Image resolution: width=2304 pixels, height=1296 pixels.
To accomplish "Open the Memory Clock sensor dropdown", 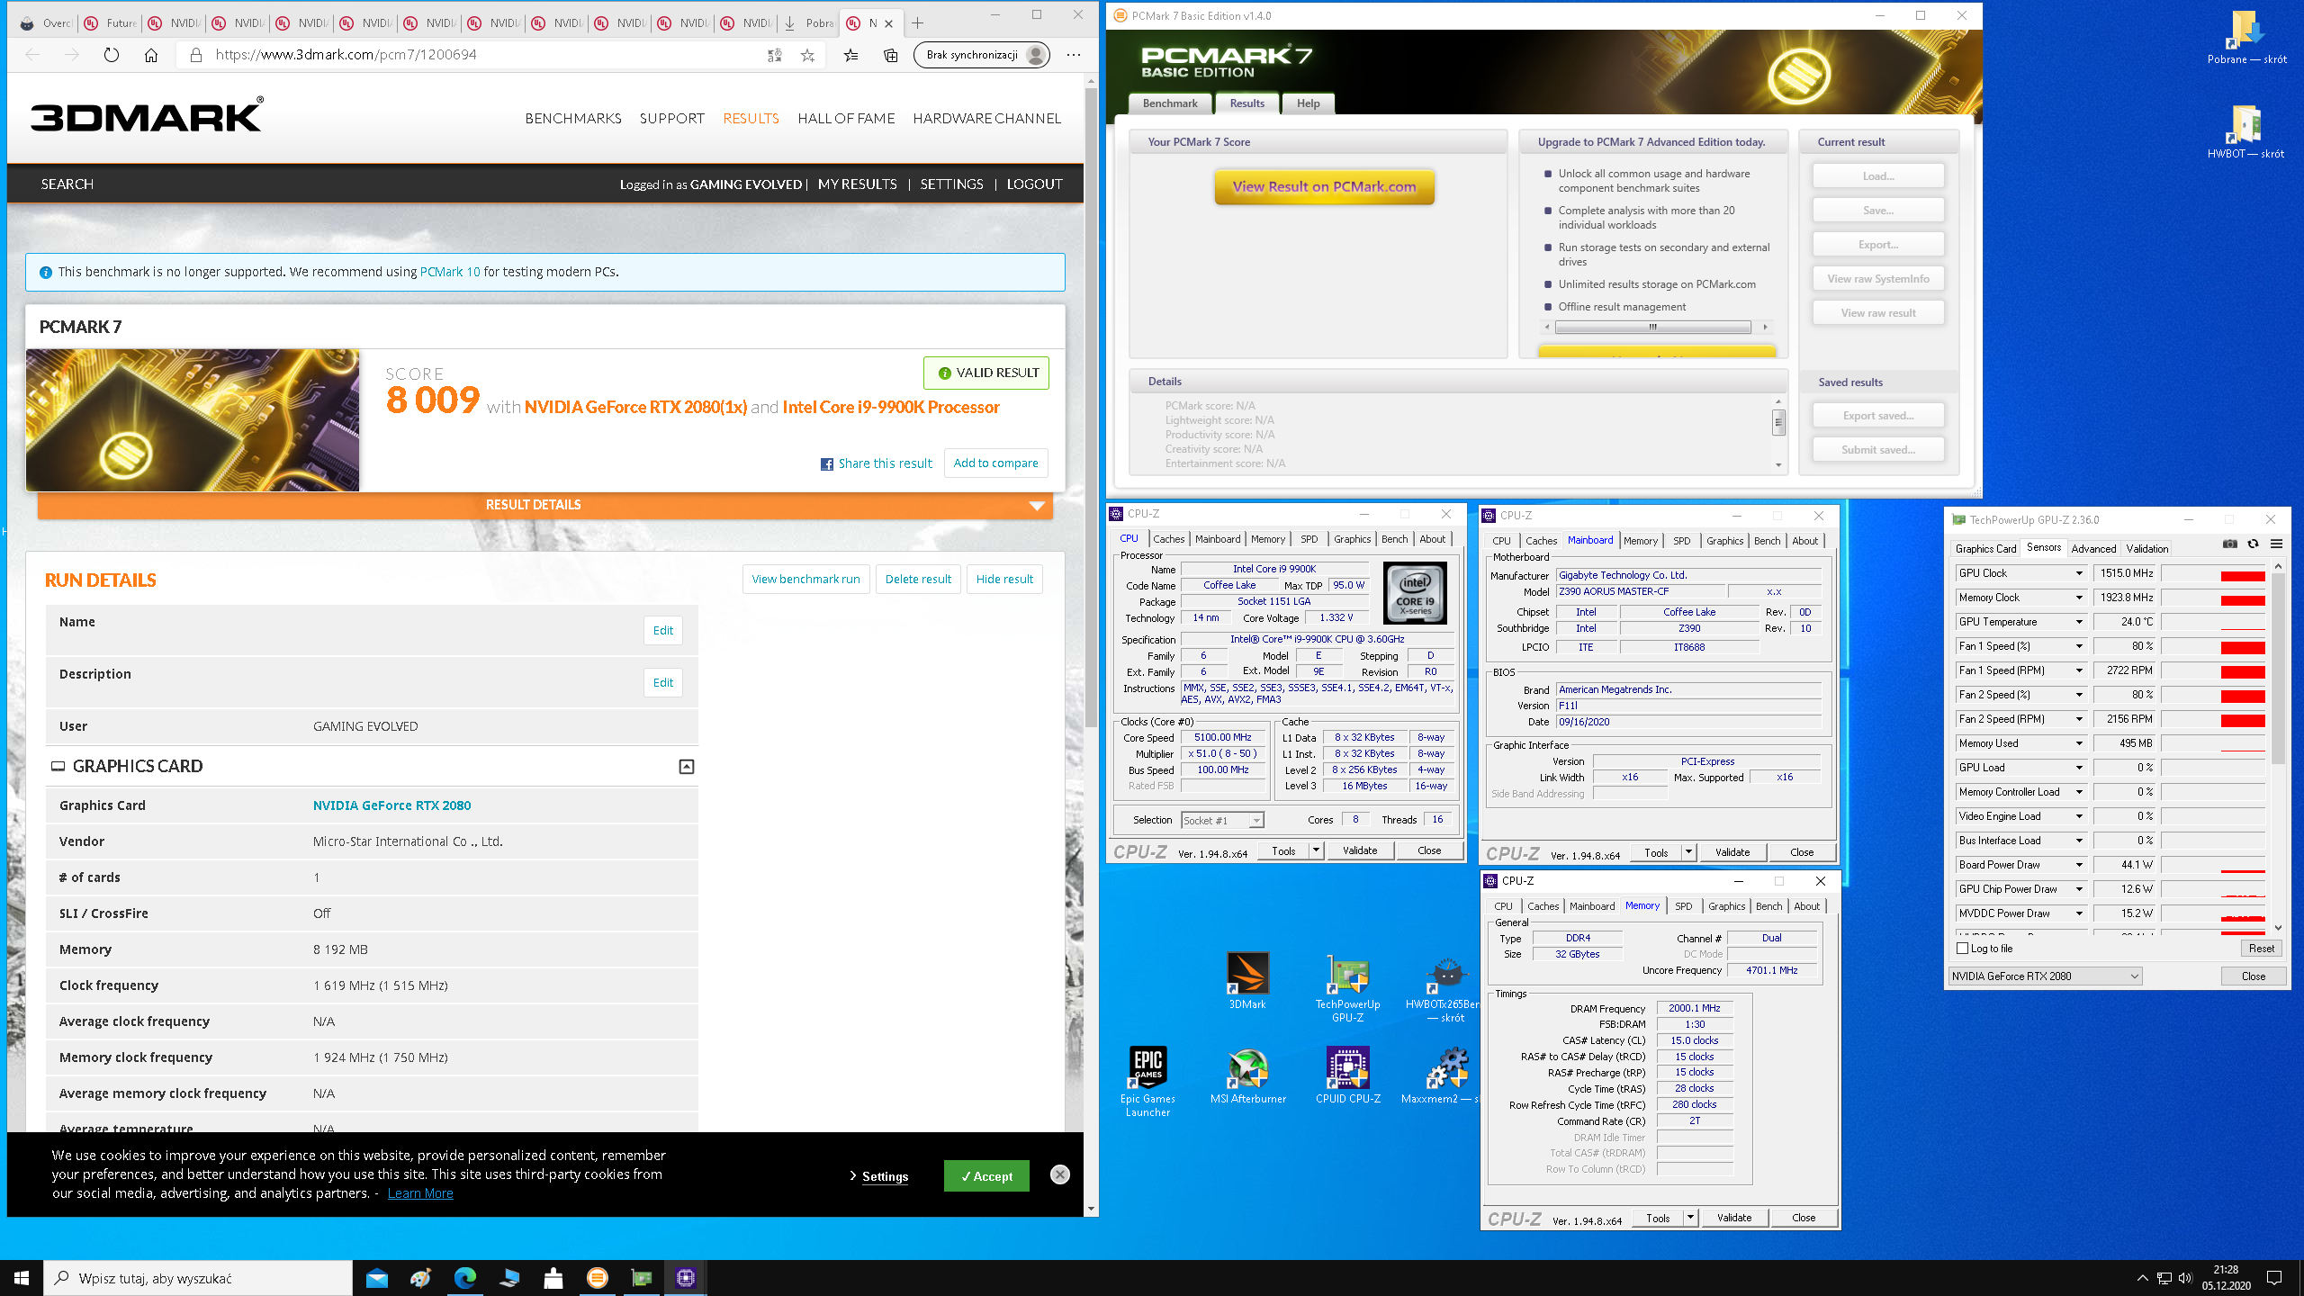I will tap(2079, 598).
